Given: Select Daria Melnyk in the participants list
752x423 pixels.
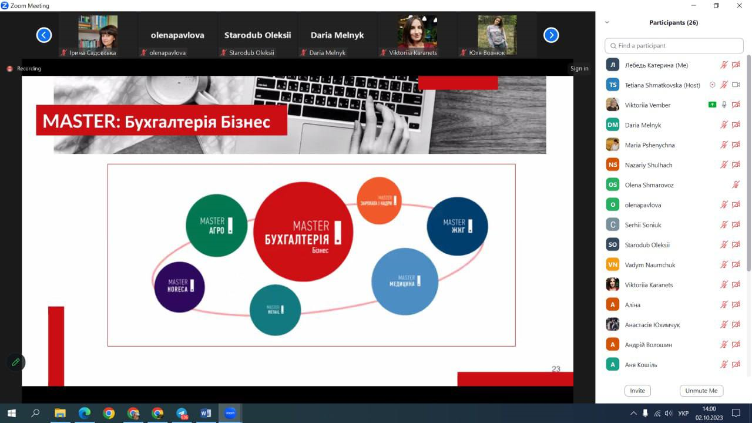Looking at the screenshot, I should 643,125.
